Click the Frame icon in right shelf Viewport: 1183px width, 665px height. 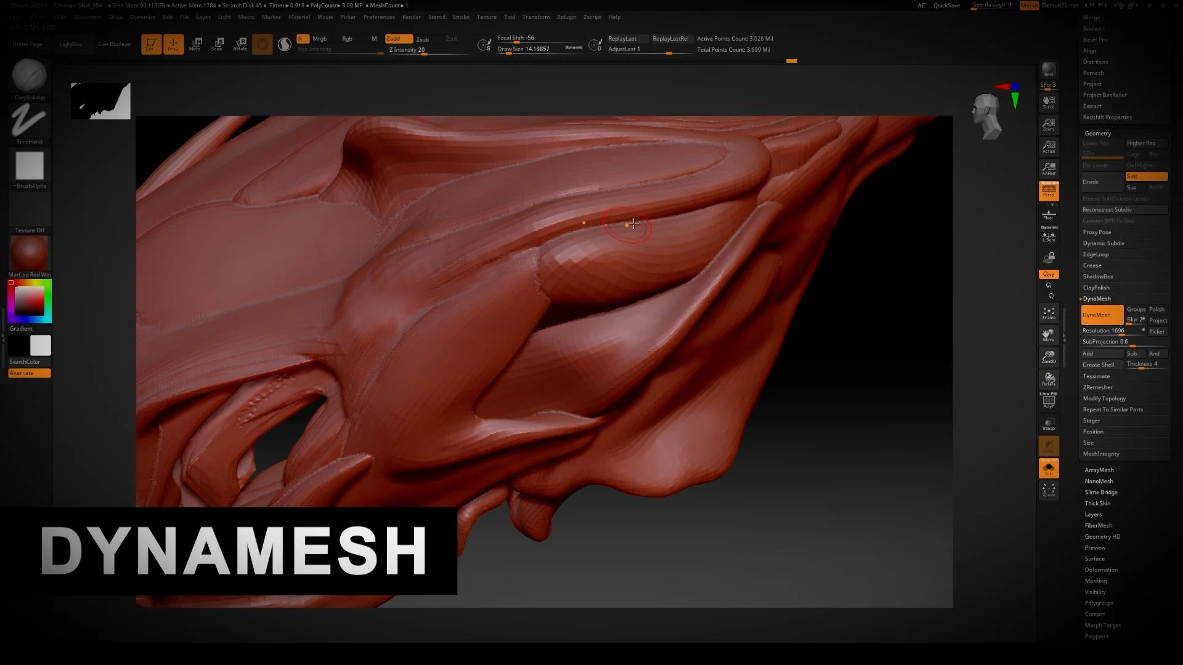tap(1049, 313)
